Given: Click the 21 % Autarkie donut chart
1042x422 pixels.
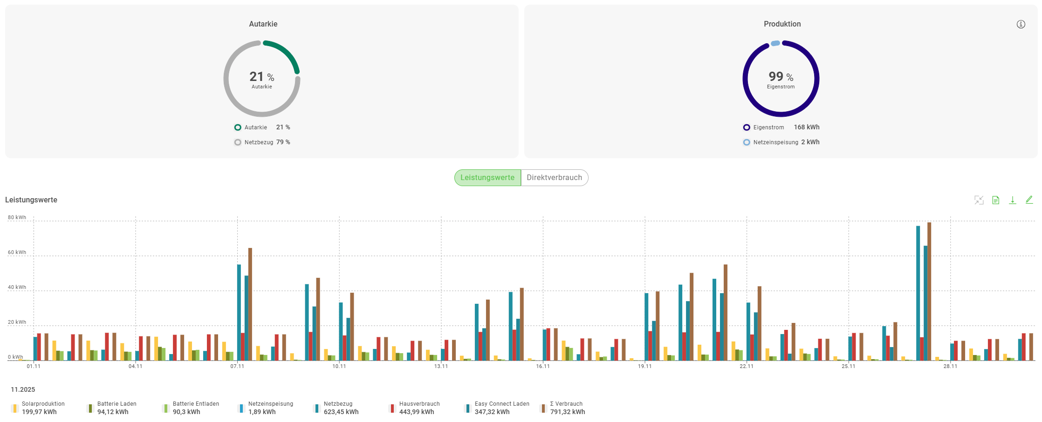Looking at the screenshot, I should [x=262, y=79].
